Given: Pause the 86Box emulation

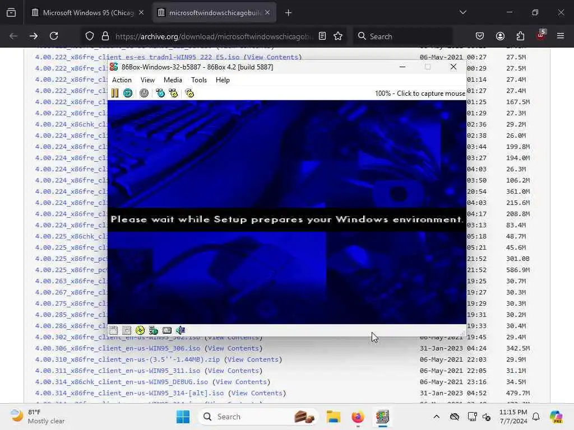Looking at the screenshot, I should 115,94.
